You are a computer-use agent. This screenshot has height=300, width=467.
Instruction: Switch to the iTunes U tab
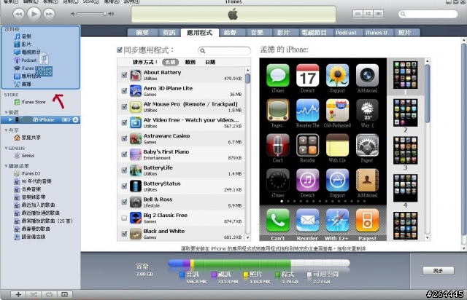pos(377,33)
